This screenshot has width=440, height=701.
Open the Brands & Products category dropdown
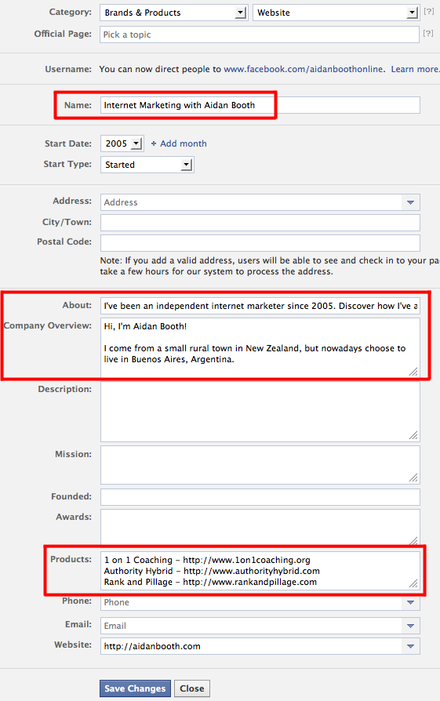(x=173, y=13)
